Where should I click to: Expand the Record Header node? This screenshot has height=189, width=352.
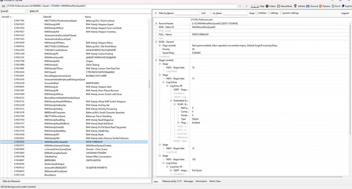click(x=156, y=23)
